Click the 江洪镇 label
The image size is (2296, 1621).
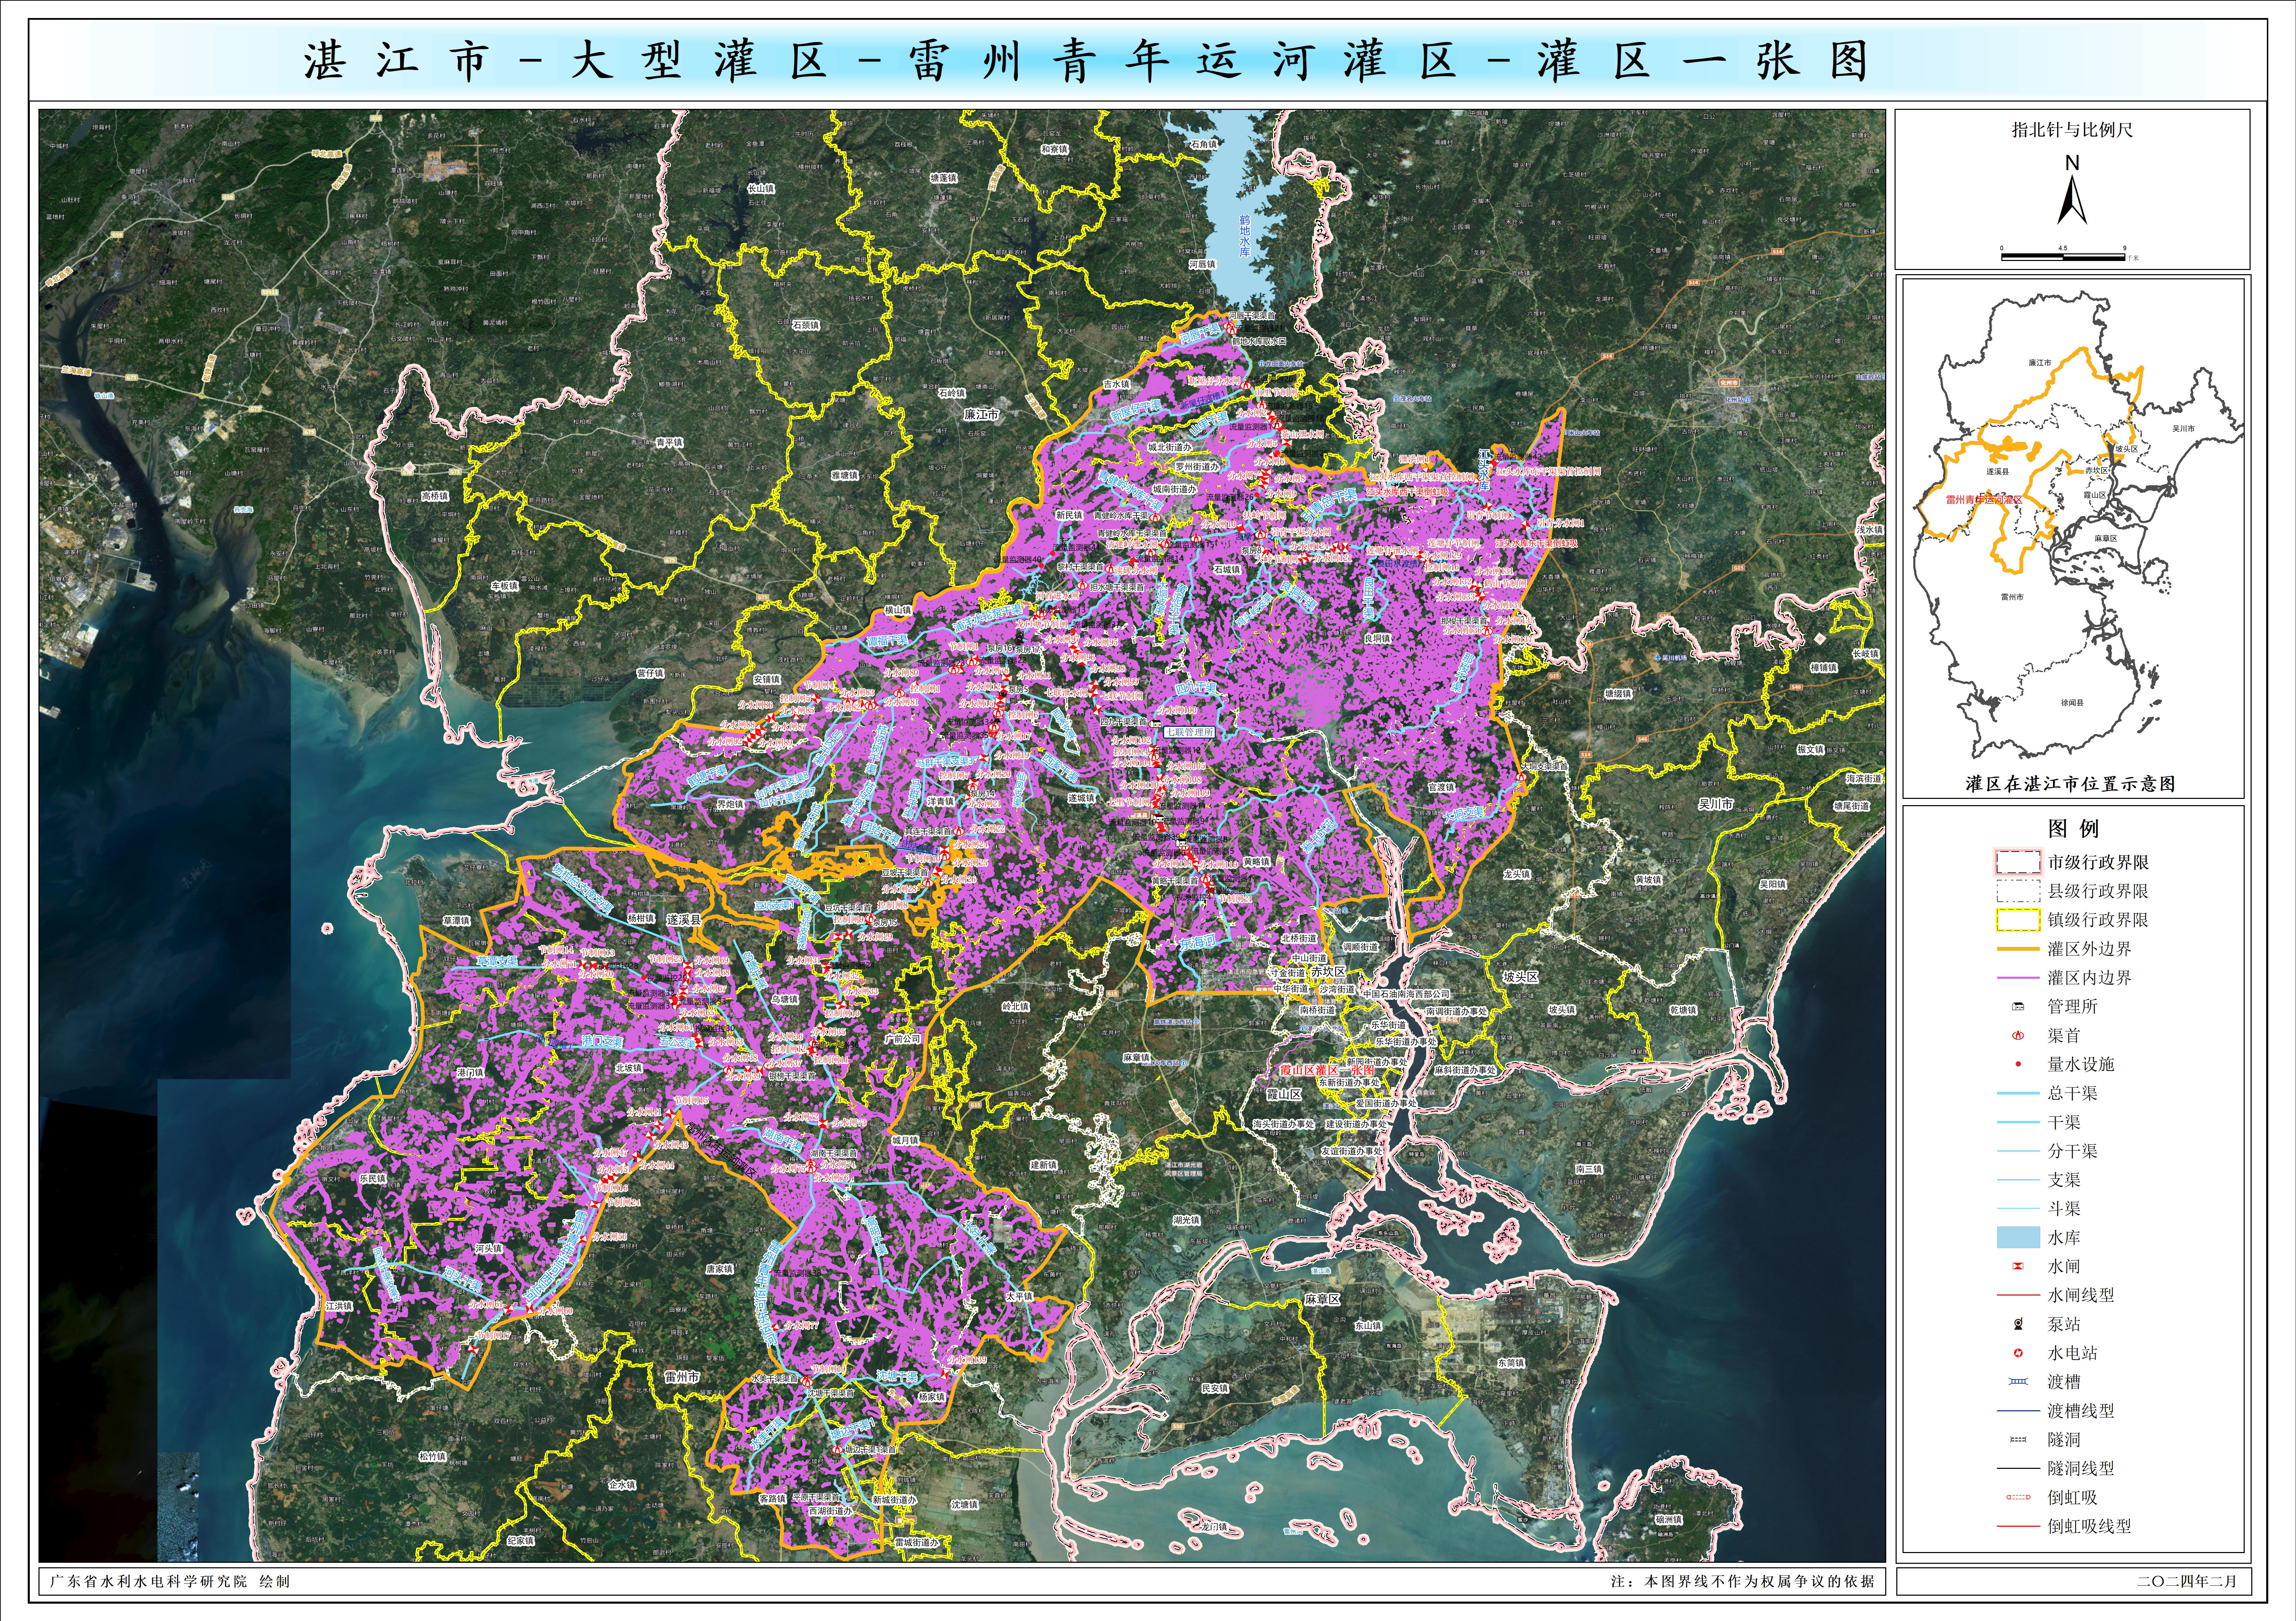click(339, 1306)
